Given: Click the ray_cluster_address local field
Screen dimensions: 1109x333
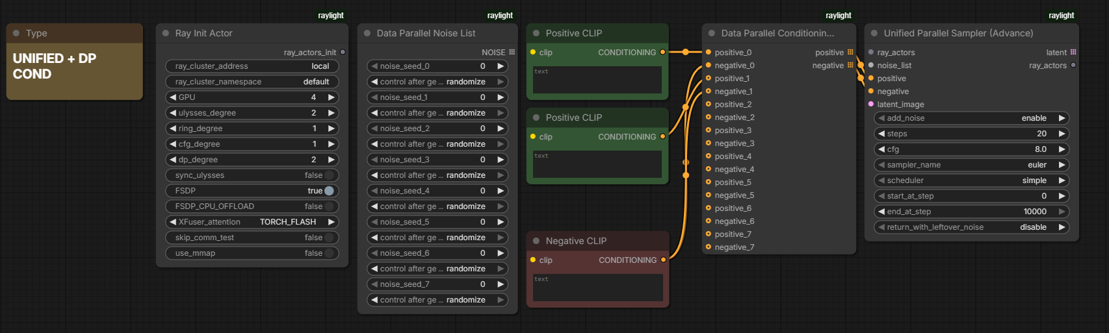Looking at the screenshot, I should pyautogui.click(x=252, y=66).
